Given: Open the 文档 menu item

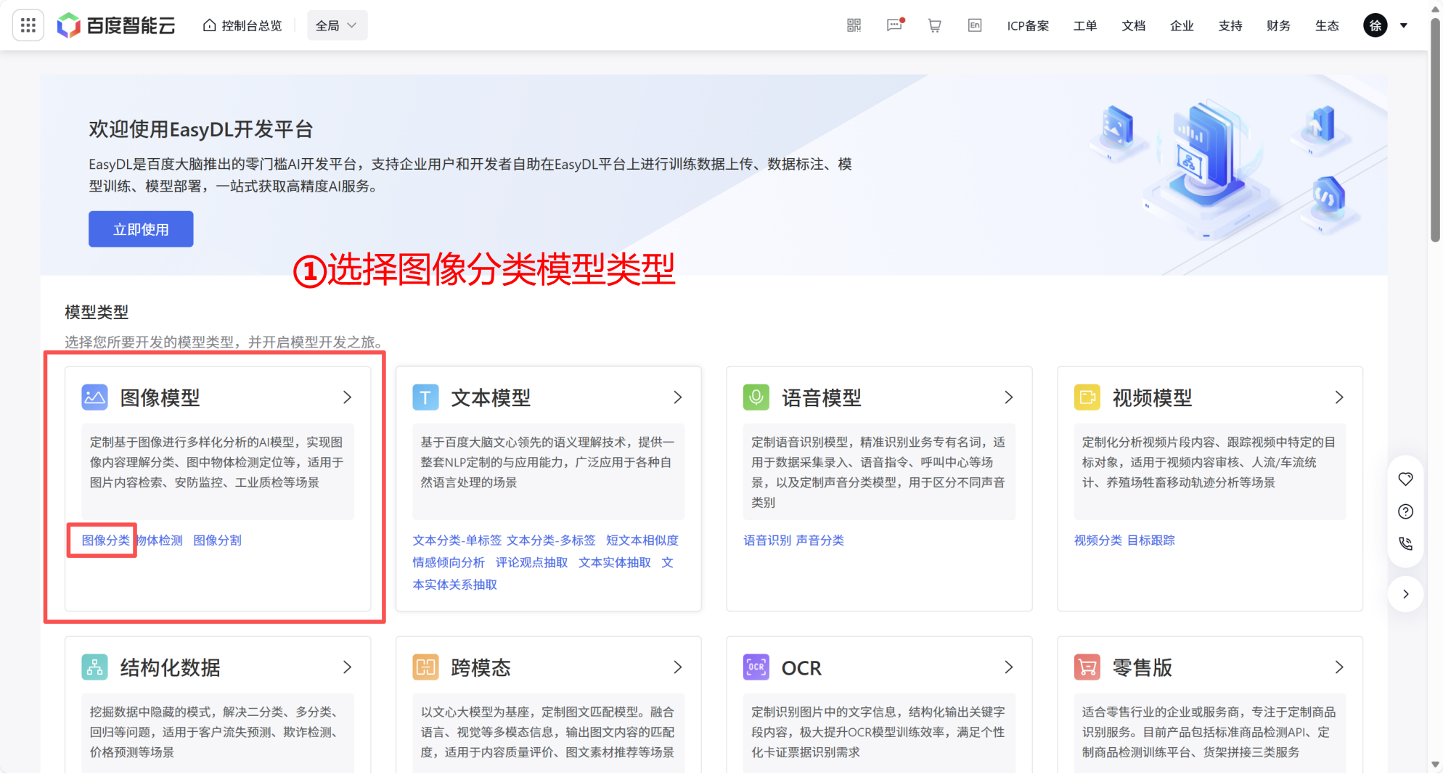Looking at the screenshot, I should 1133,26.
